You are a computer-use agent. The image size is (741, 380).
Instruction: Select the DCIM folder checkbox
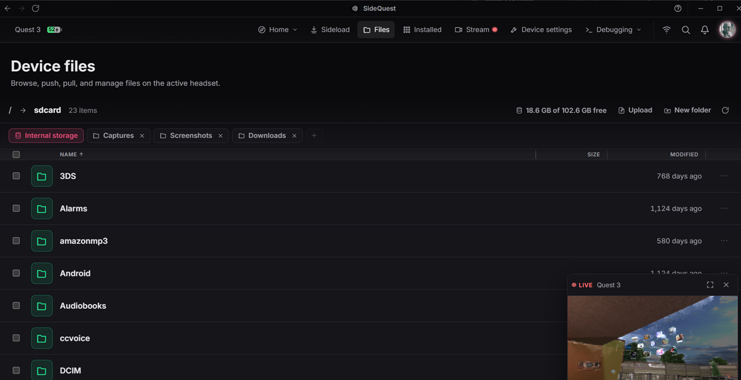(x=16, y=370)
